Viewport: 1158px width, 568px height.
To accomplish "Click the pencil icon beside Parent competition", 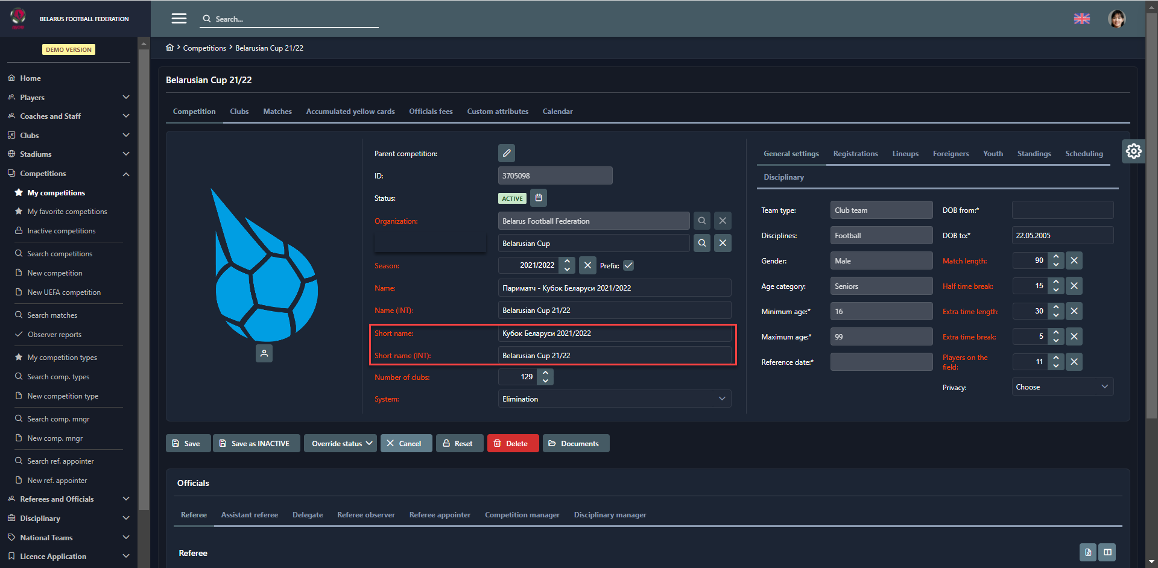I will pos(507,153).
